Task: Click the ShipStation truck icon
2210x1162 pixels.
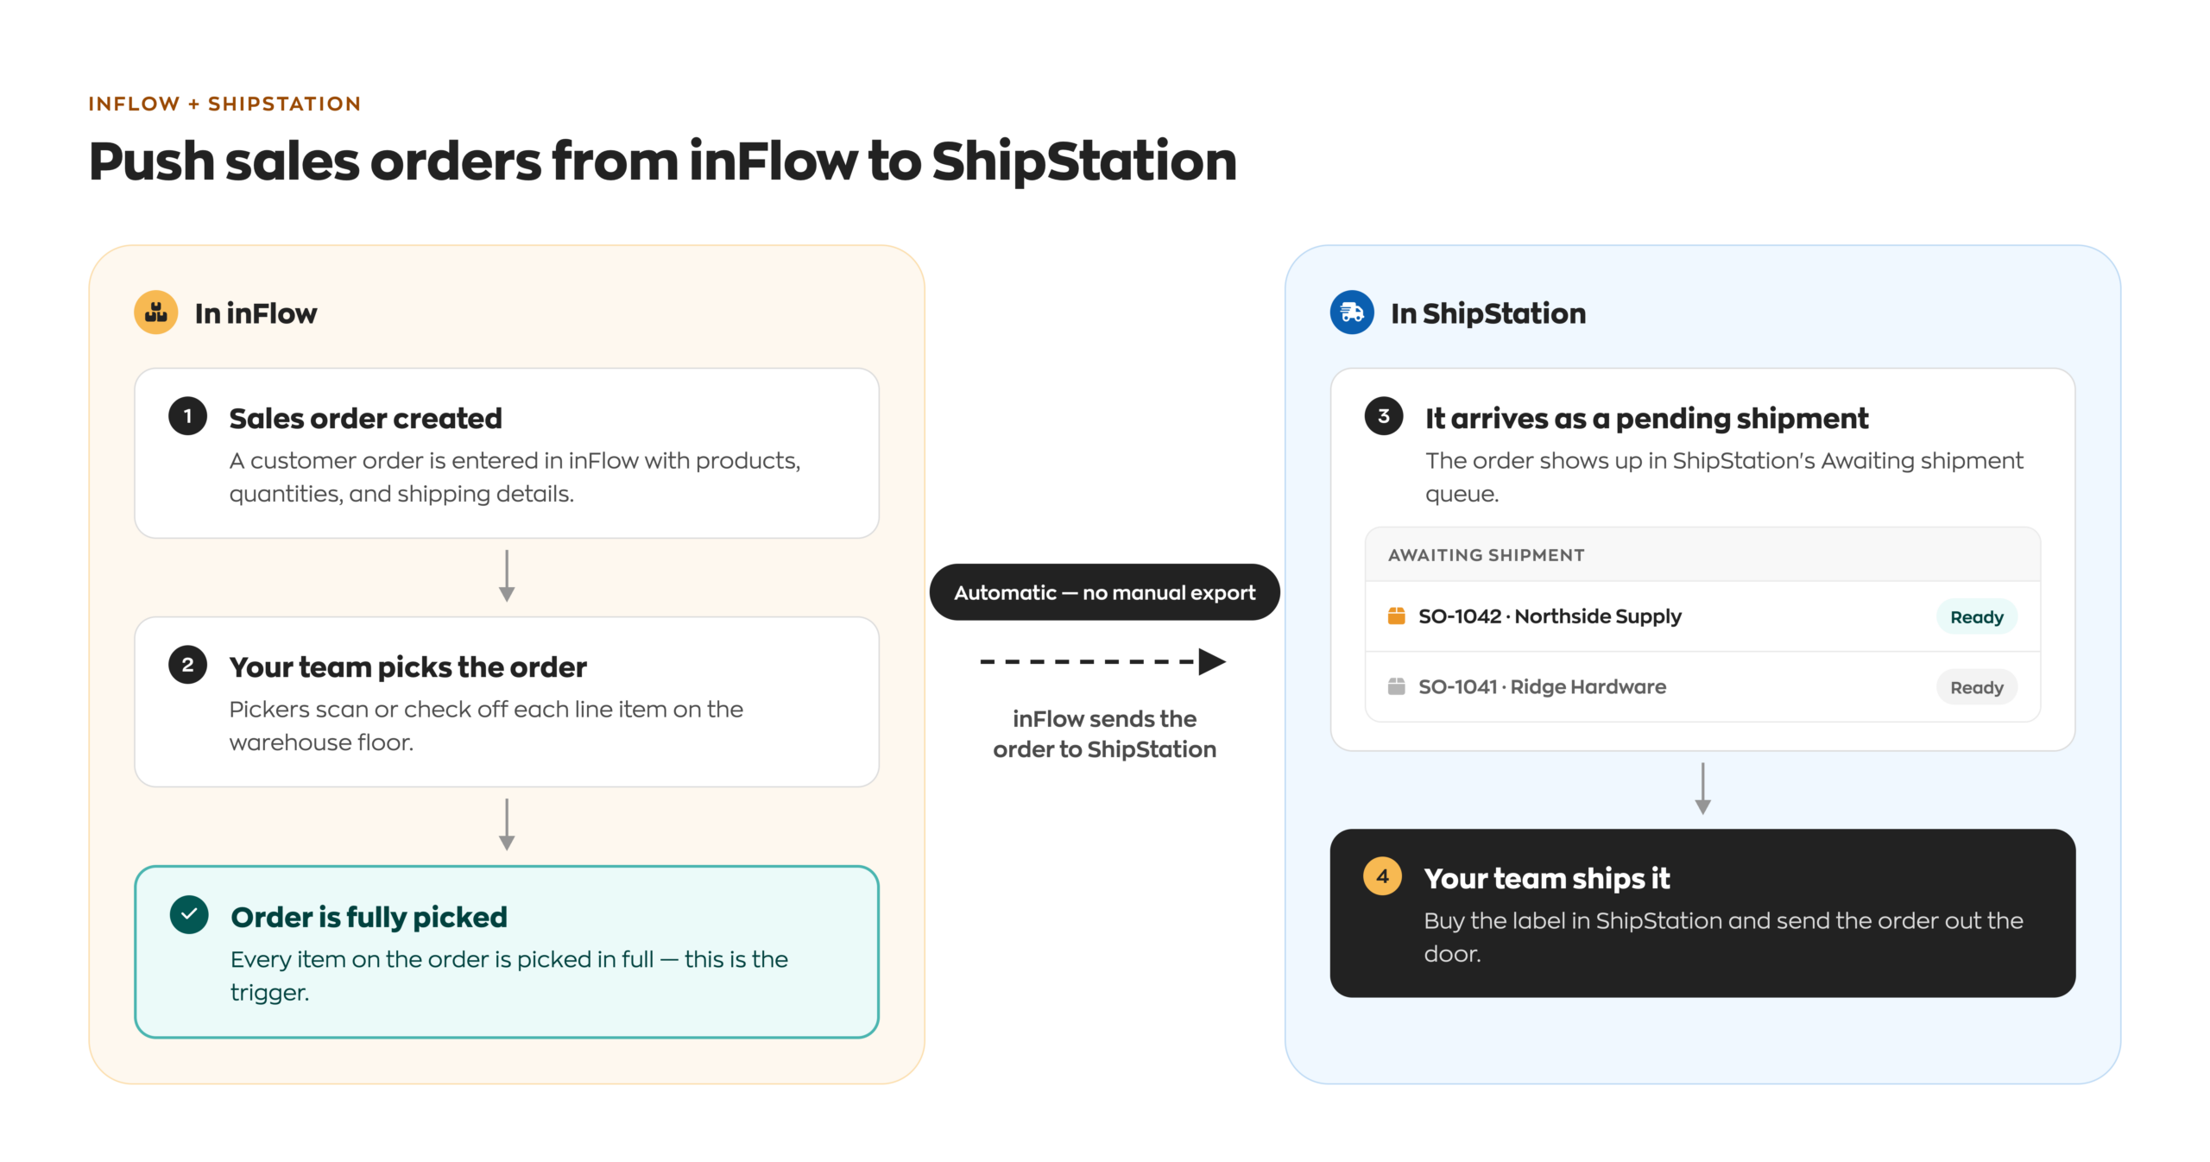Action: tap(1351, 313)
